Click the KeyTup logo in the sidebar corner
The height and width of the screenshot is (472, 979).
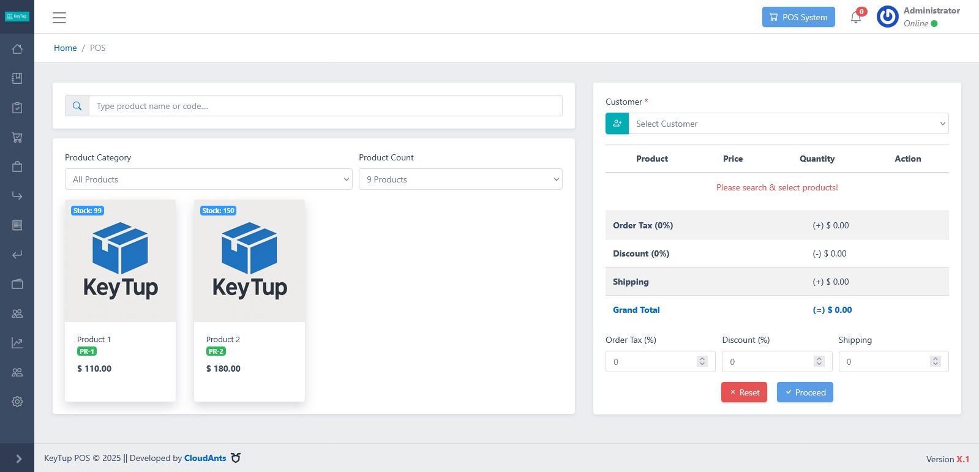coord(17,17)
